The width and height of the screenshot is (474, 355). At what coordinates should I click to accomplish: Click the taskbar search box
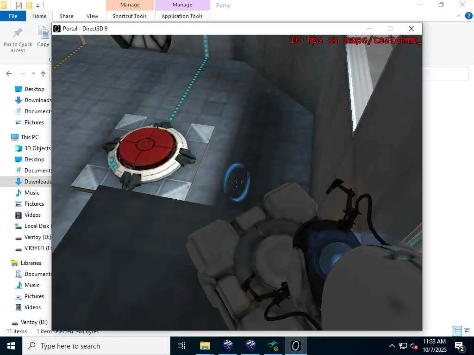pos(96,346)
